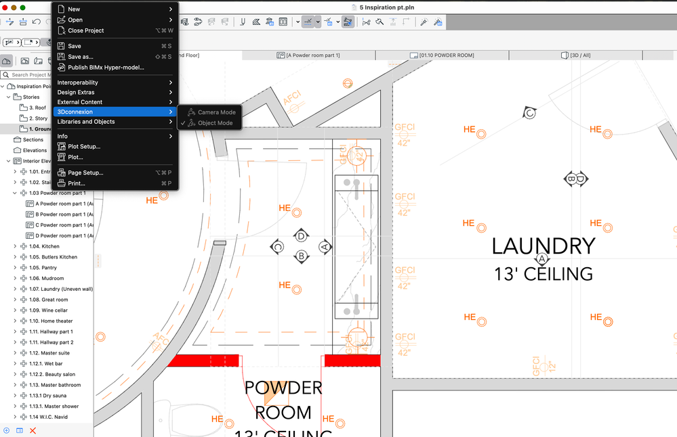Select Camera Mode in 3Dconnexion submenu
The height and width of the screenshot is (437, 677).
click(x=209, y=112)
